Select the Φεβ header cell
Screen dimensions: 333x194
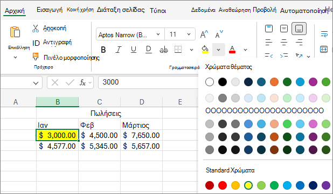99,124
